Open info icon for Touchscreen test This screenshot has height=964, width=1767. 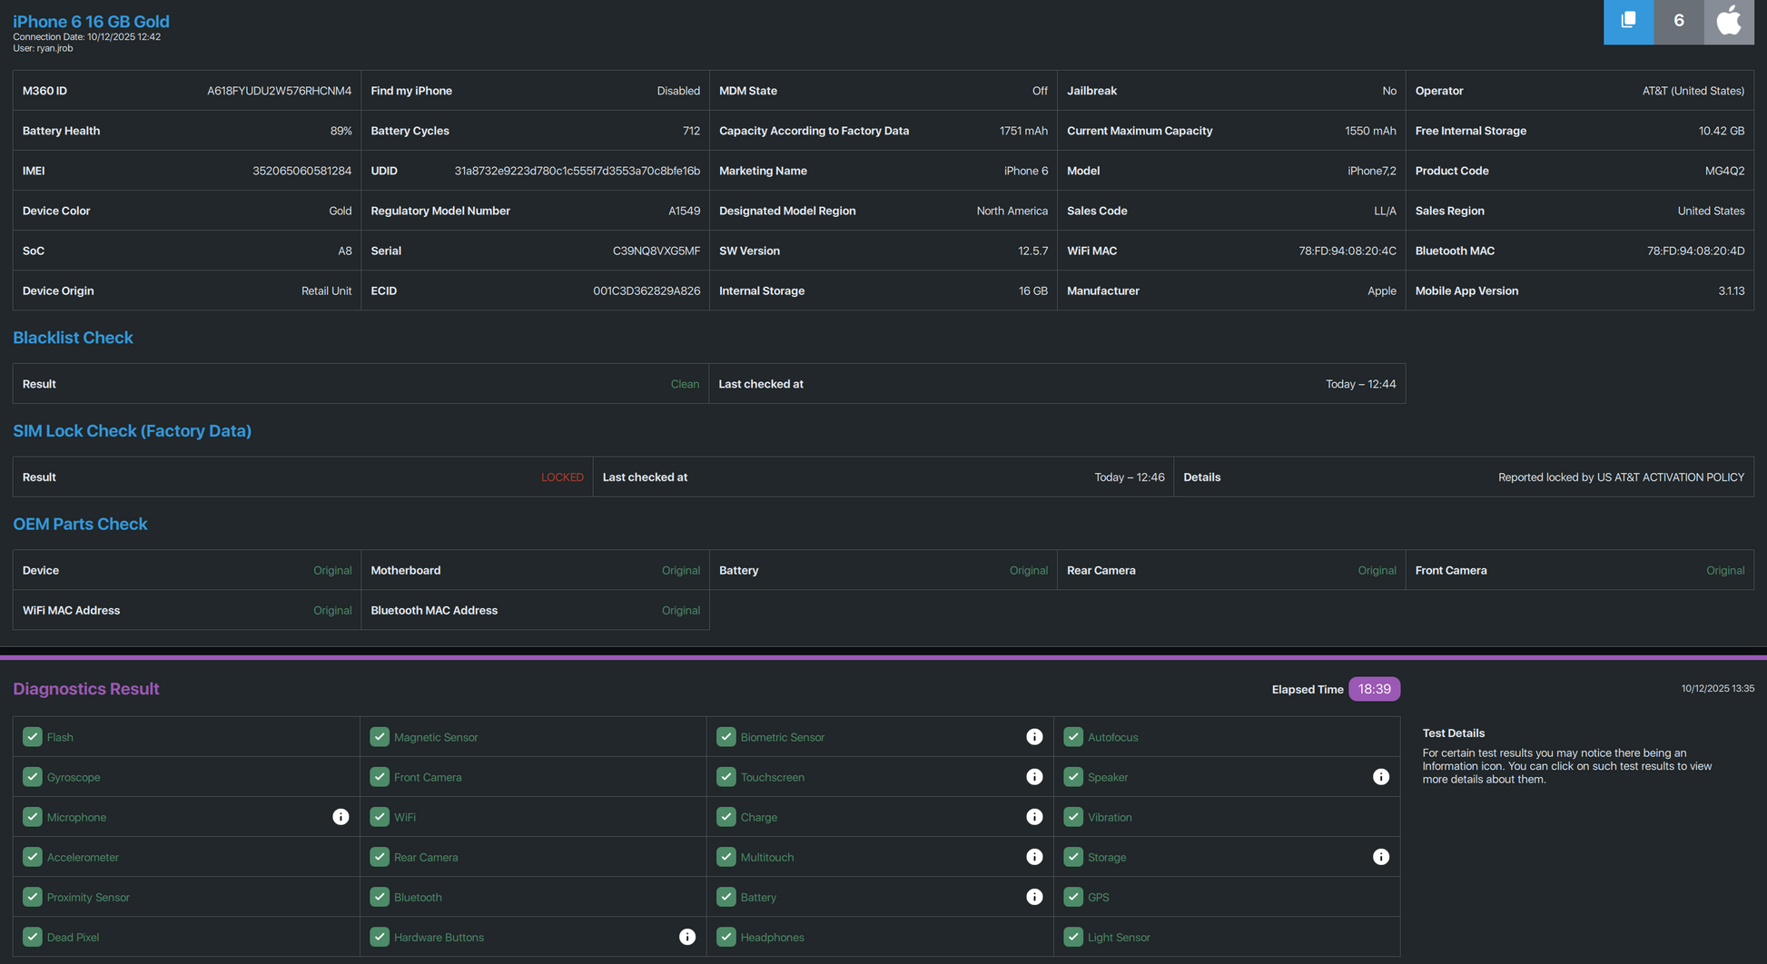coord(1034,777)
